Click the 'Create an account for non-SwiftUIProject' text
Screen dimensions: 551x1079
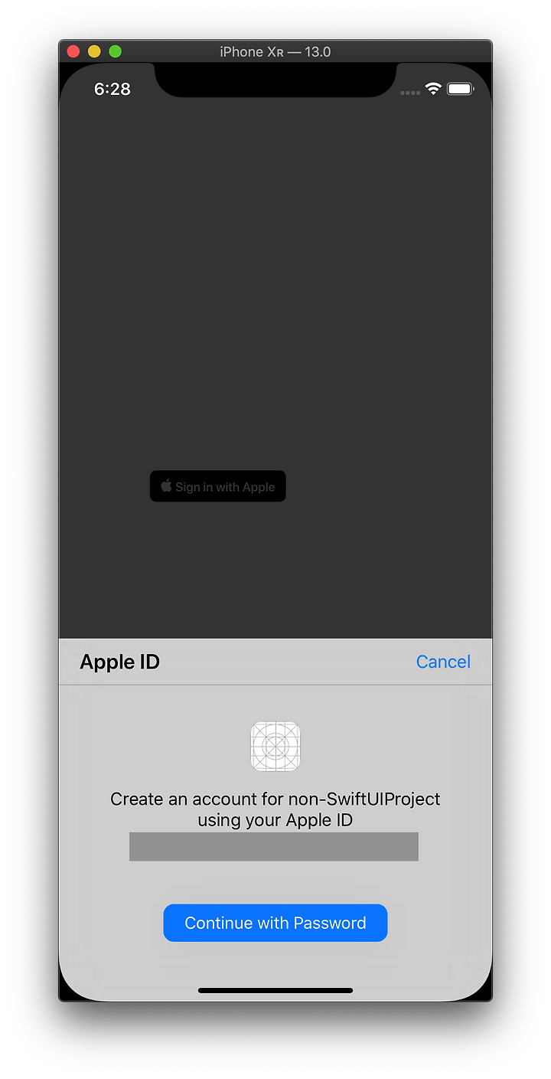pos(275,799)
